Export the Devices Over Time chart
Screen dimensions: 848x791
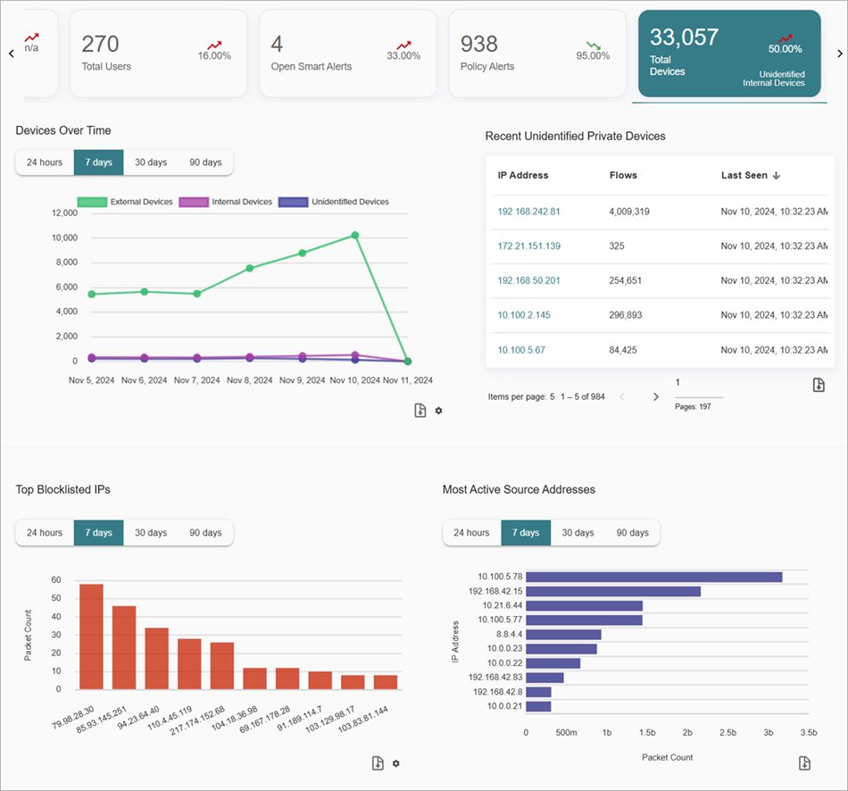tap(420, 411)
